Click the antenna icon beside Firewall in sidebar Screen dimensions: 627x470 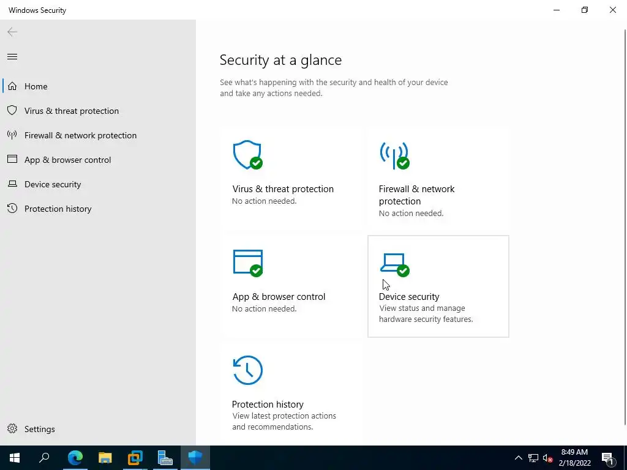(x=12, y=135)
